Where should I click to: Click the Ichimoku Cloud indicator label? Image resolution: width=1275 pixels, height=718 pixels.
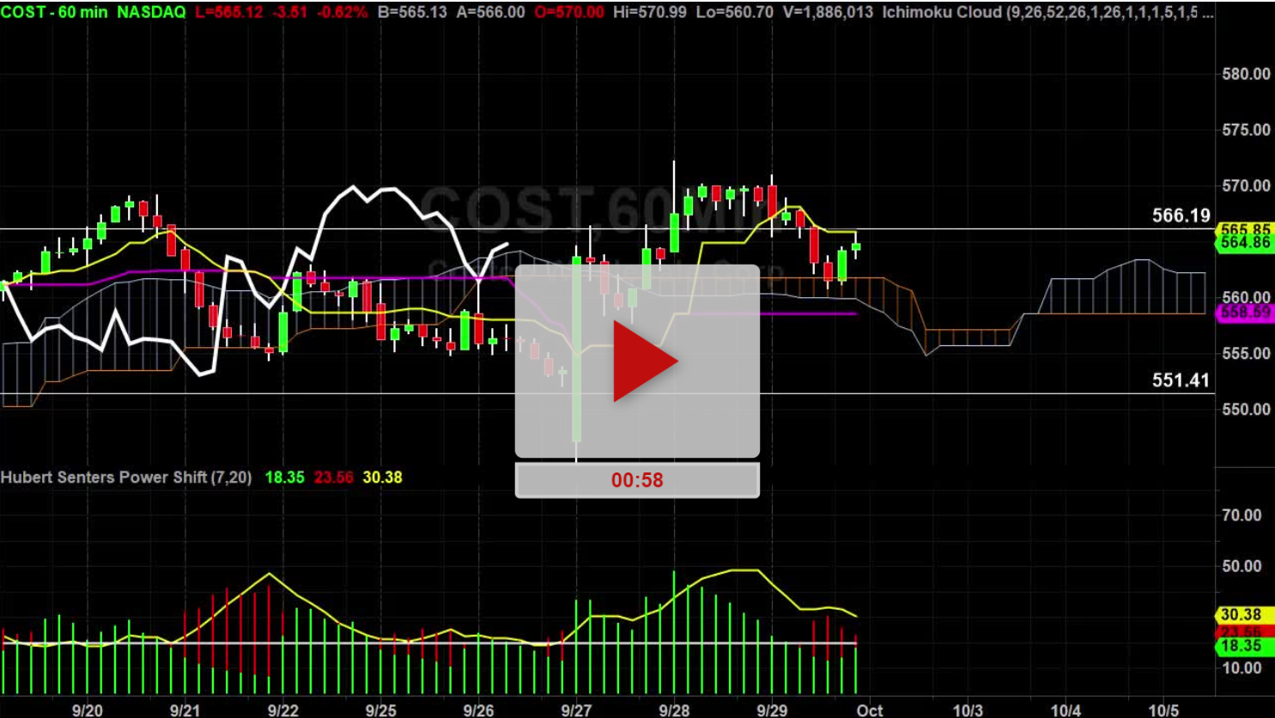click(943, 12)
